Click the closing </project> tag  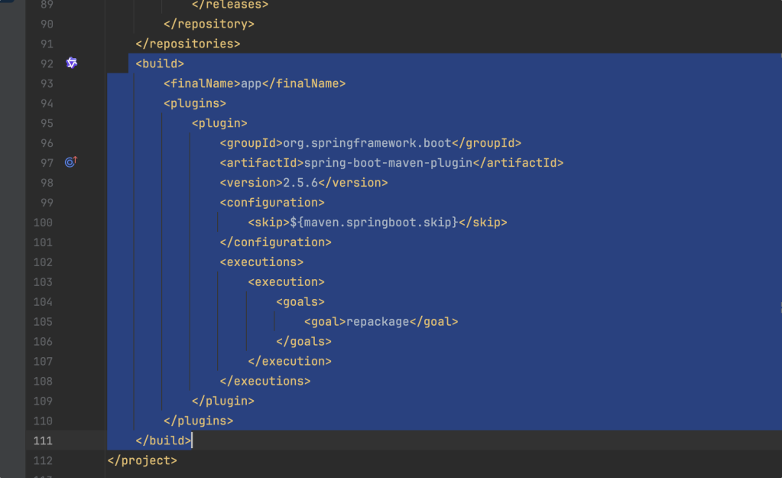[x=142, y=460]
